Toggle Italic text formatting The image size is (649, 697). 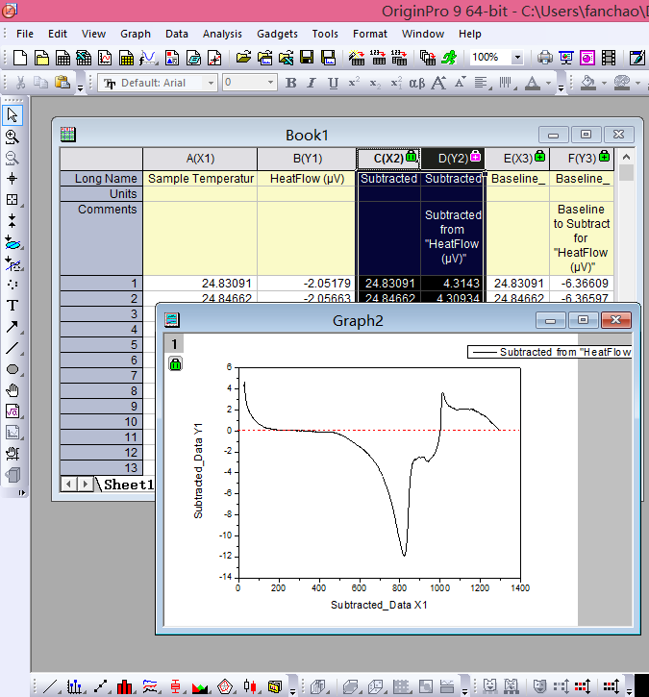pos(312,83)
